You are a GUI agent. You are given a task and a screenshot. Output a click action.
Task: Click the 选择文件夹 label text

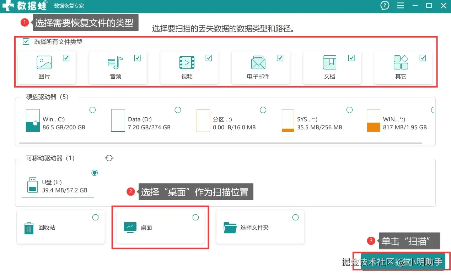[254, 228]
